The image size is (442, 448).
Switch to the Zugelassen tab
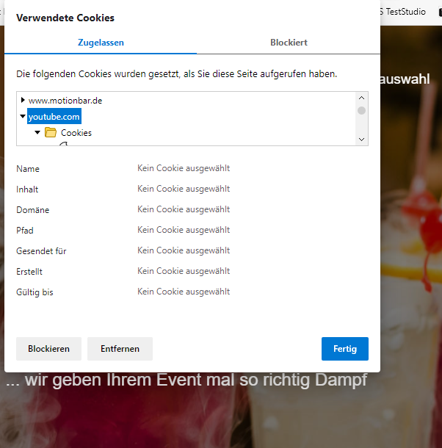point(101,43)
